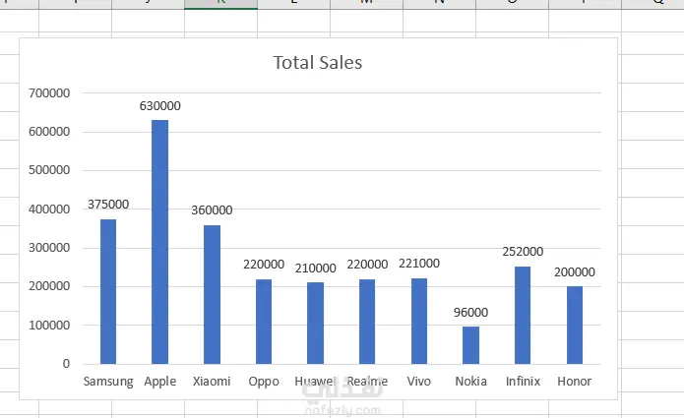Select the 700000 vertical axis label
Screen dimensions: 684x418
tap(49, 92)
